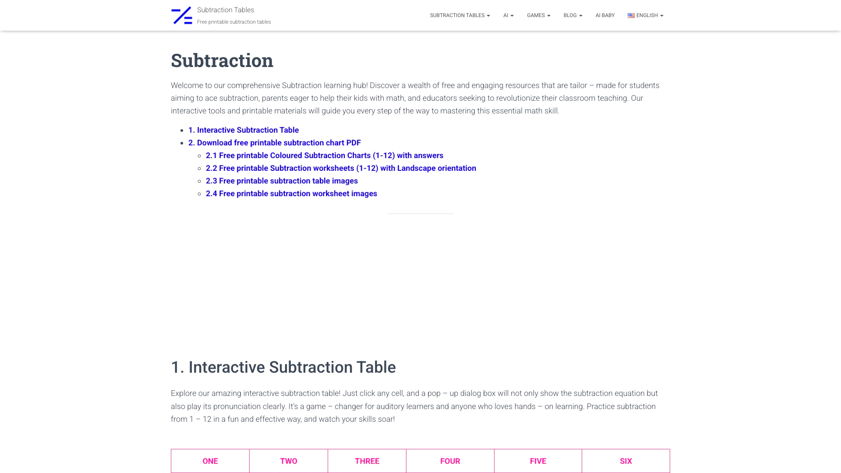Open the AI Baby menu item
Viewport: 841px width, 473px height.
(x=605, y=15)
